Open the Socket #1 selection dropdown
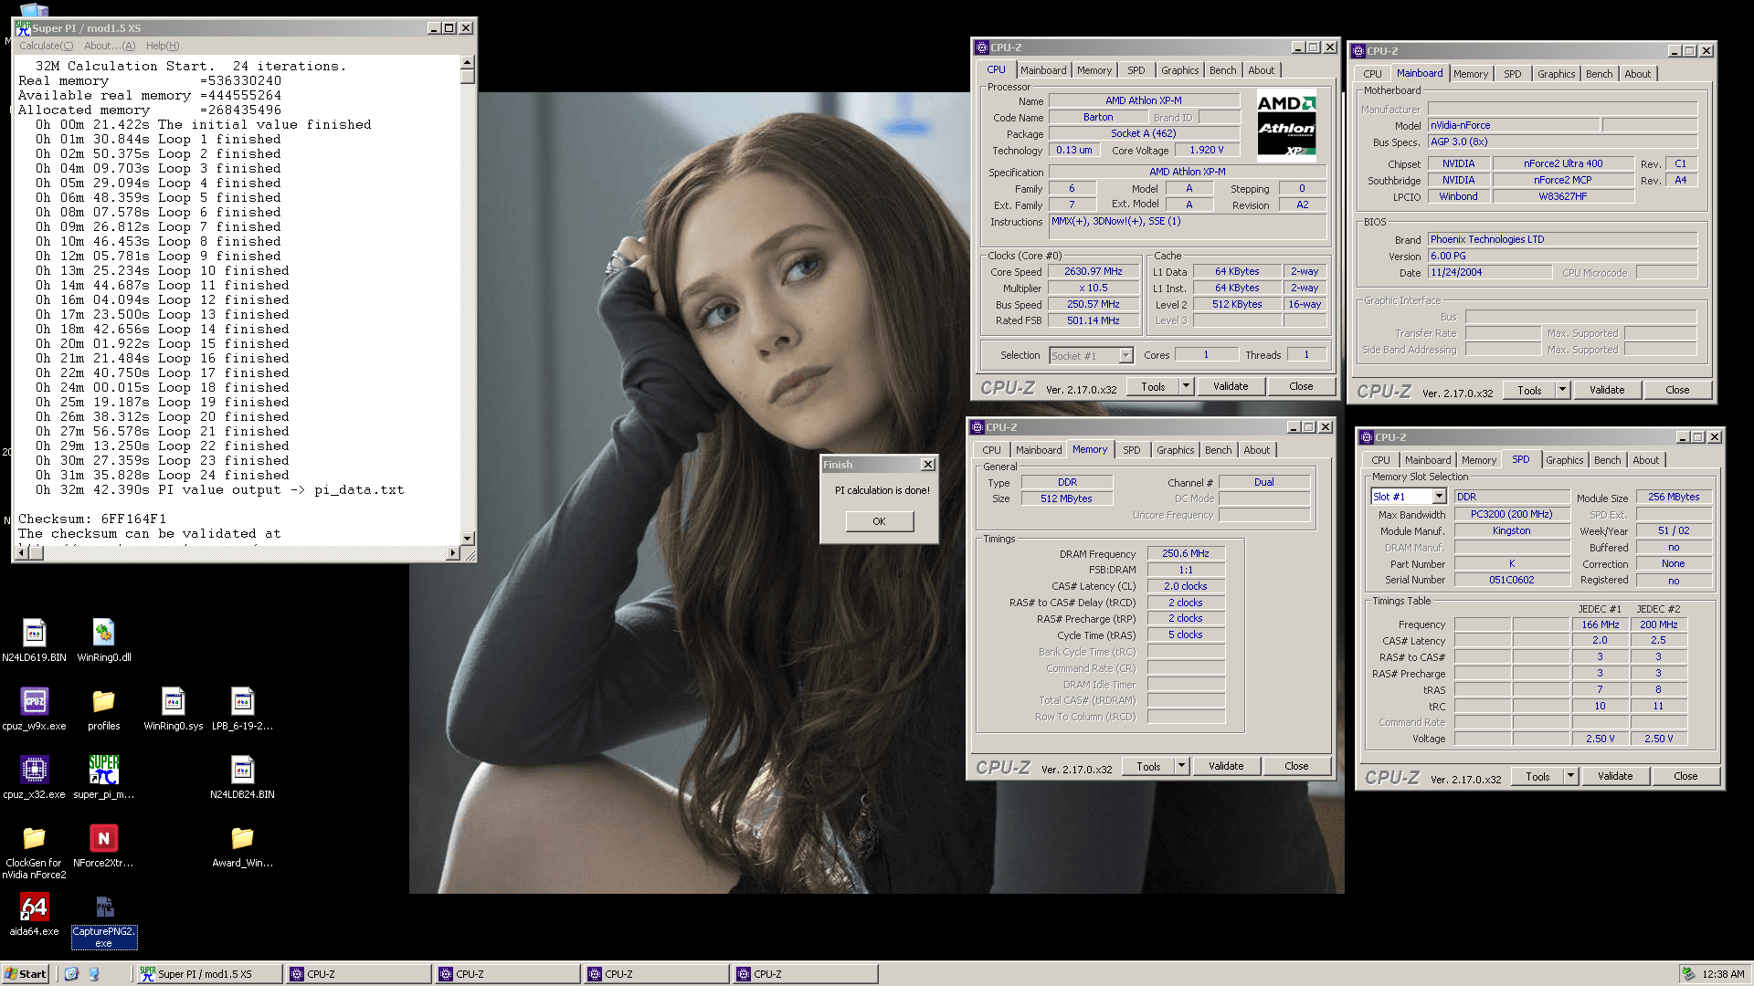1754x986 pixels. (x=1125, y=356)
